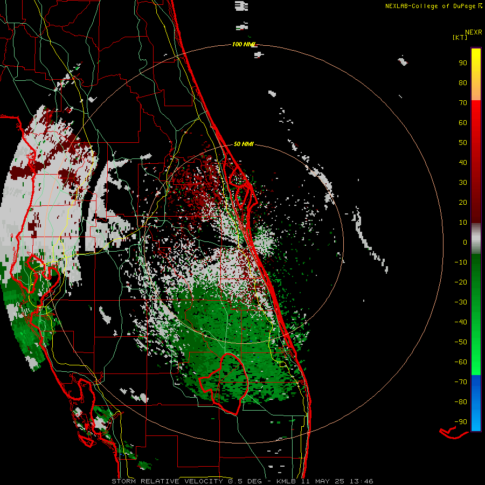Click the 50 value on the velocity scale
Screen dimensions: 485x485
[463, 143]
